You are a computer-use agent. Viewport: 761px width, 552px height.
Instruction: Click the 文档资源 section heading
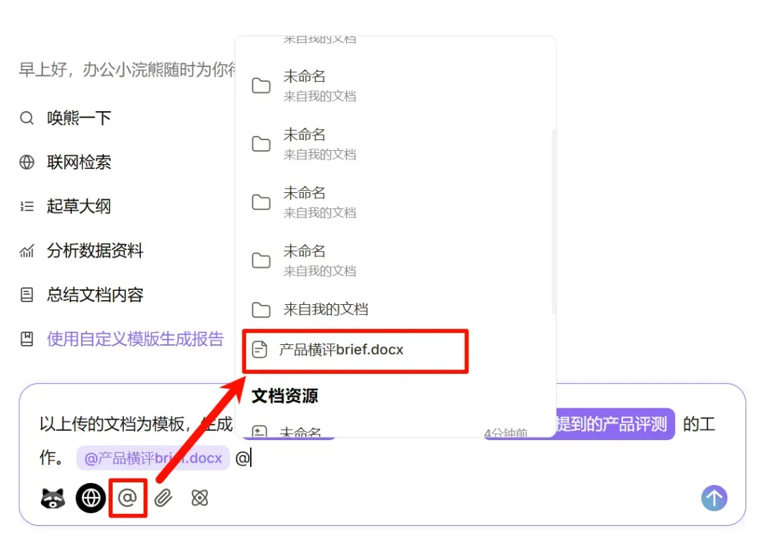(x=285, y=396)
